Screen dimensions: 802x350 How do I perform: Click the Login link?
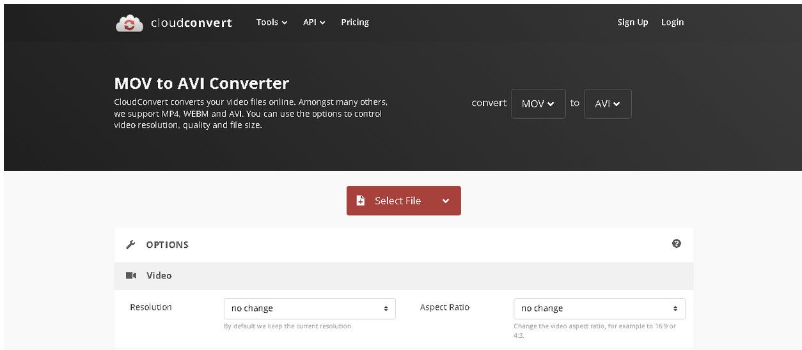coord(672,22)
